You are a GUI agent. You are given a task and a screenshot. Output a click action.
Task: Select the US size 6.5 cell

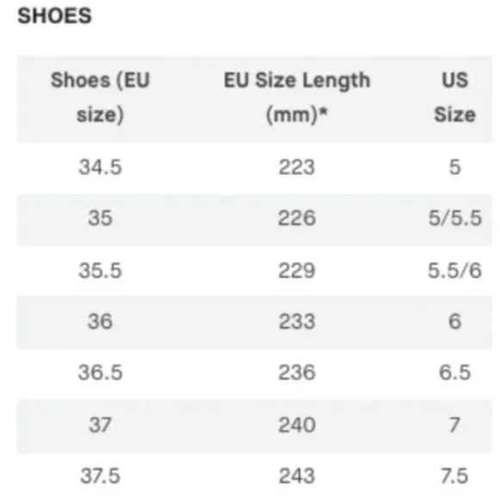(x=454, y=372)
